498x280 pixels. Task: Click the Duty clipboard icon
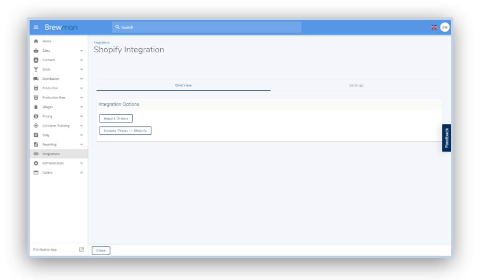coord(36,135)
